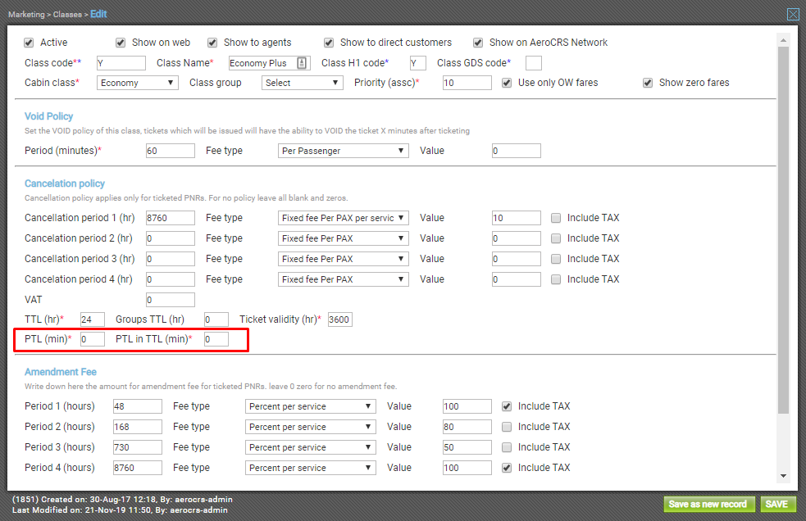This screenshot has width=806, height=521.
Task: Open Amendment Period 4 Fee type dropdown
Action: (311, 468)
